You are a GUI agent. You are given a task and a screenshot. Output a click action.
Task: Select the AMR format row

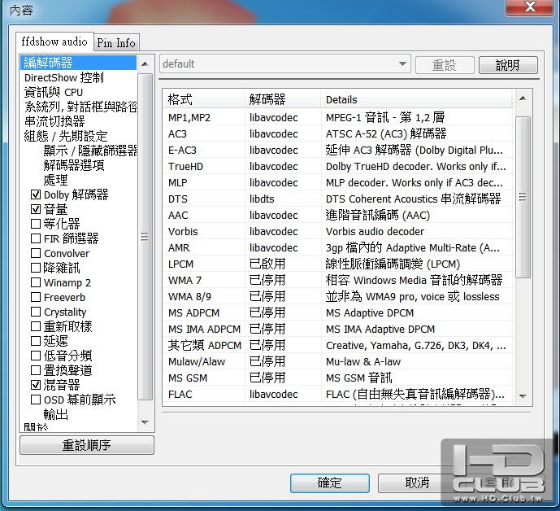point(338,248)
